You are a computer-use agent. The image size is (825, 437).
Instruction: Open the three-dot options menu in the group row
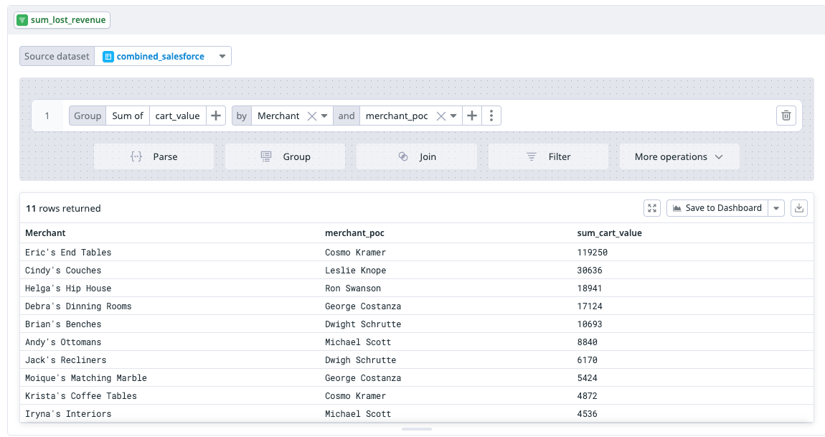(491, 116)
